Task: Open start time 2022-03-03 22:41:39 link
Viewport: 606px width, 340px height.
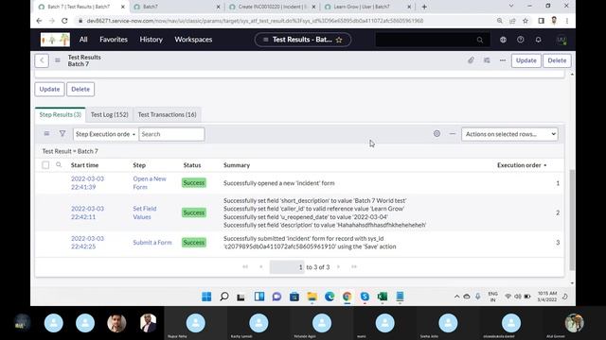Action: point(87,182)
